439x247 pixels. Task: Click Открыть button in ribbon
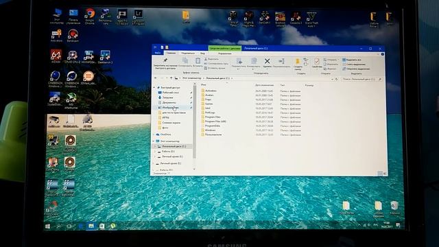[331, 60]
